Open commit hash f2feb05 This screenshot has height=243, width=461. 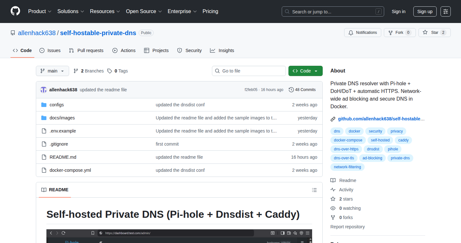pos(251,90)
